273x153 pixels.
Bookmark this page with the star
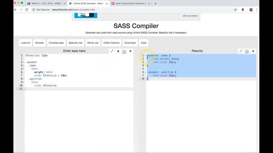pyautogui.click(x=235, y=10)
